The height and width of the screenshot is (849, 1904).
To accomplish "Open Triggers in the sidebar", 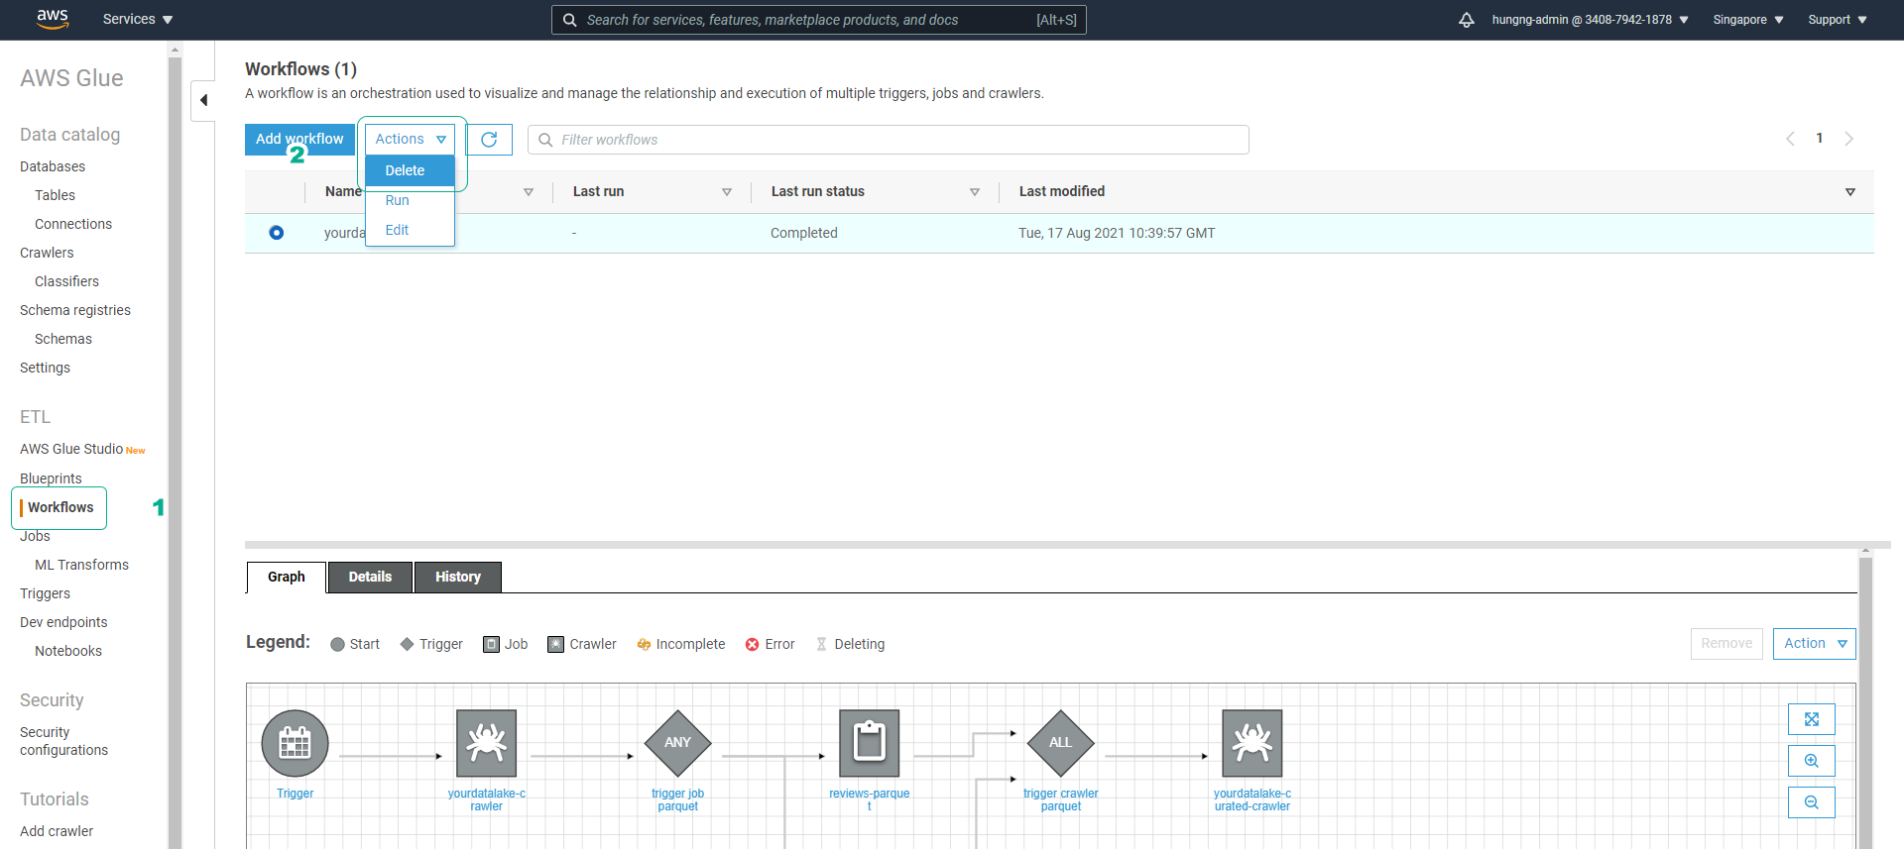I will (x=45, y=593).
